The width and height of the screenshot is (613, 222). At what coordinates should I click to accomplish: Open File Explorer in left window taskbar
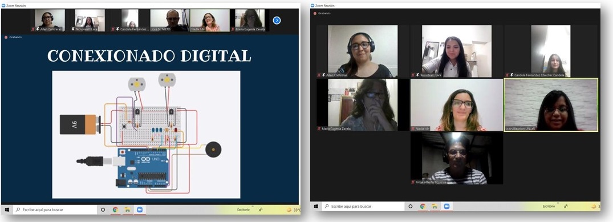pyautogui.click(x=127, y=210)
